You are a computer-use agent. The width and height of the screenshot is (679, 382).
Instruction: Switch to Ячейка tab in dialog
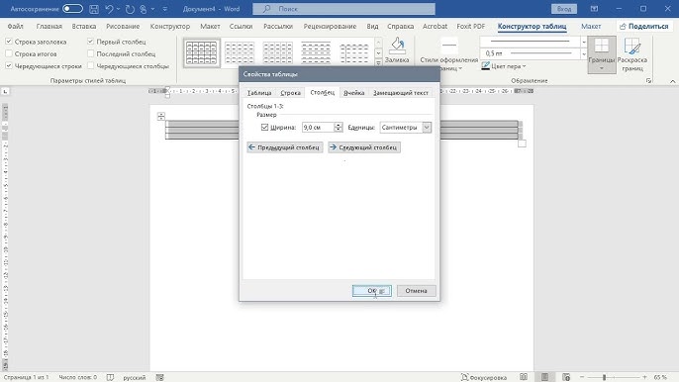pos(353,93)
